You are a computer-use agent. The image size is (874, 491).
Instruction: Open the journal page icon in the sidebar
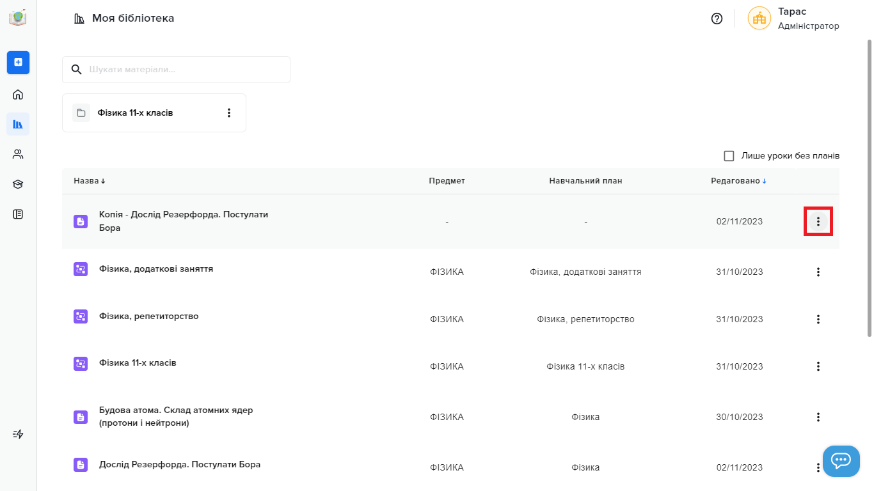point(18,214)
